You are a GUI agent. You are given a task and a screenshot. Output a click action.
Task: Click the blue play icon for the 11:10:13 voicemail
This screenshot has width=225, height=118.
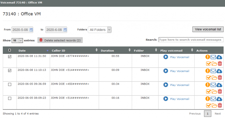click(166, 71)
